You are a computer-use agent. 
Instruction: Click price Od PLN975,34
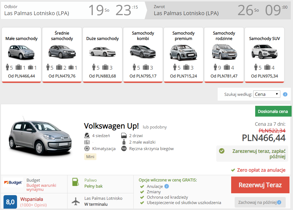pos(264,76)
